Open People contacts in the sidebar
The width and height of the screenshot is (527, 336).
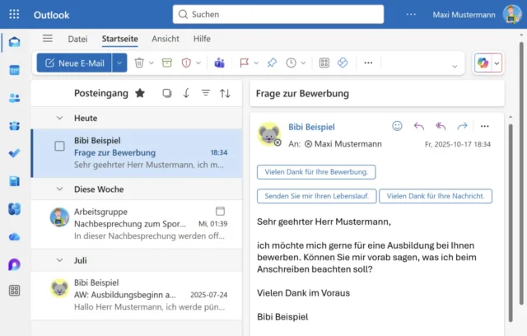(x=14, y=98)
